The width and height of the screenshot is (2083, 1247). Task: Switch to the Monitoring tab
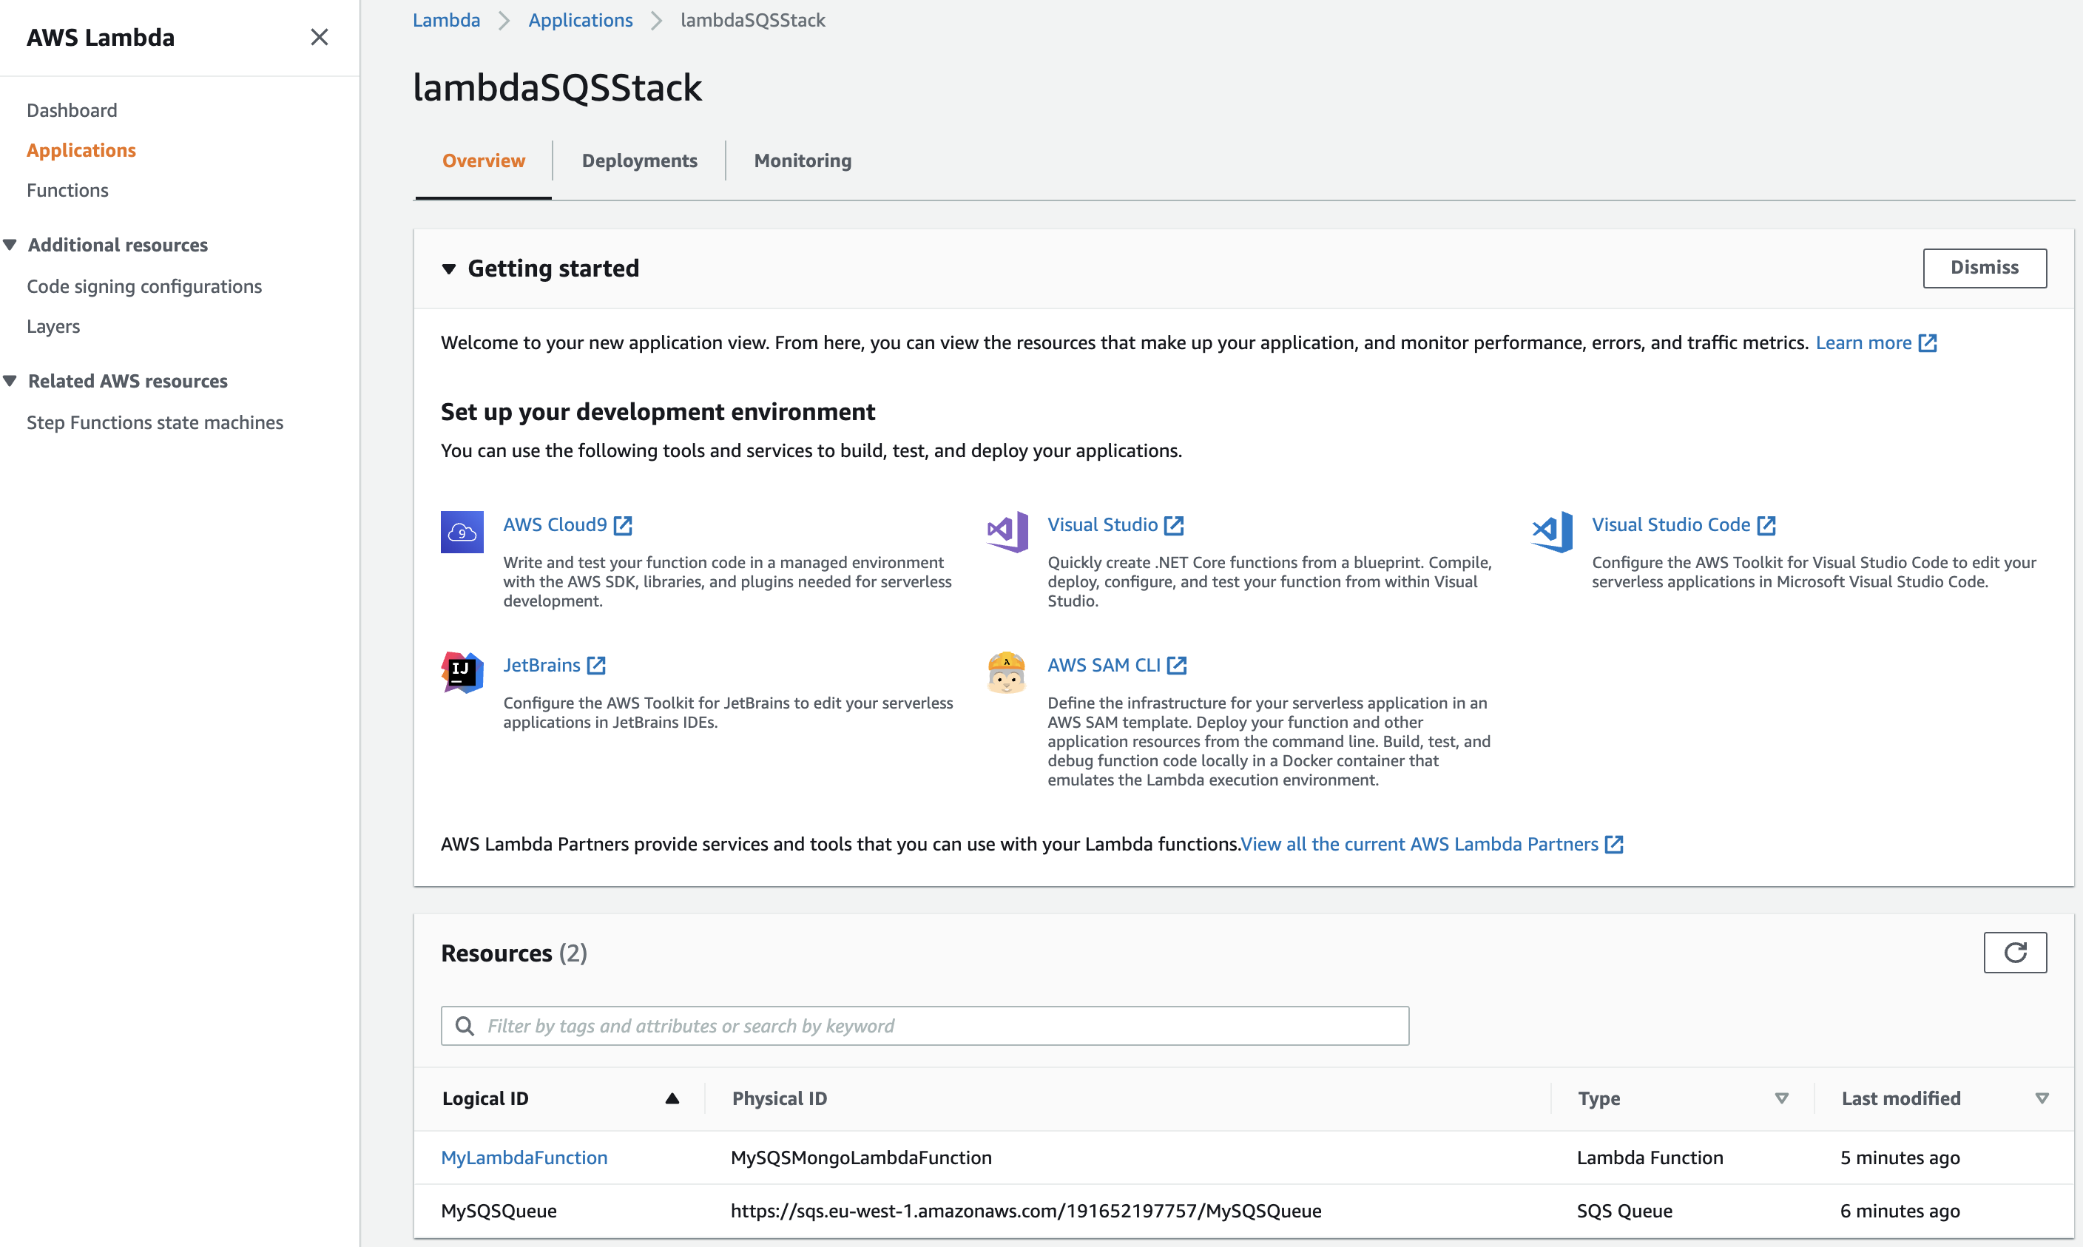click(x=802, y=160)
